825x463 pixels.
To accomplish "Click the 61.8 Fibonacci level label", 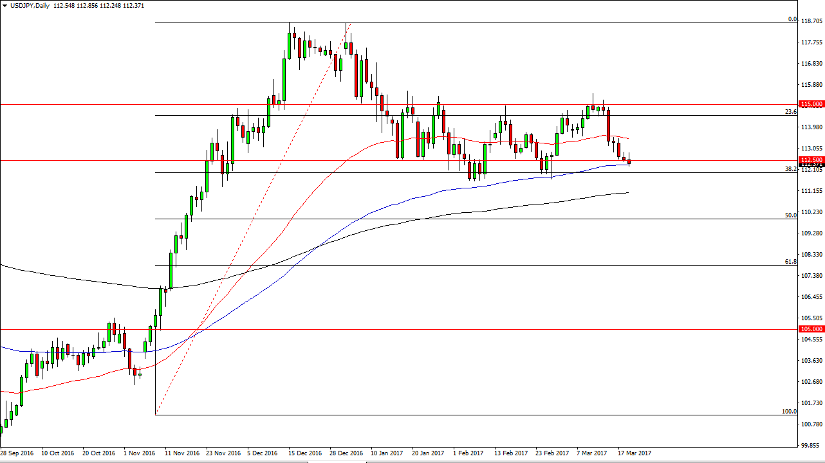I will click(x=791, y=262).
